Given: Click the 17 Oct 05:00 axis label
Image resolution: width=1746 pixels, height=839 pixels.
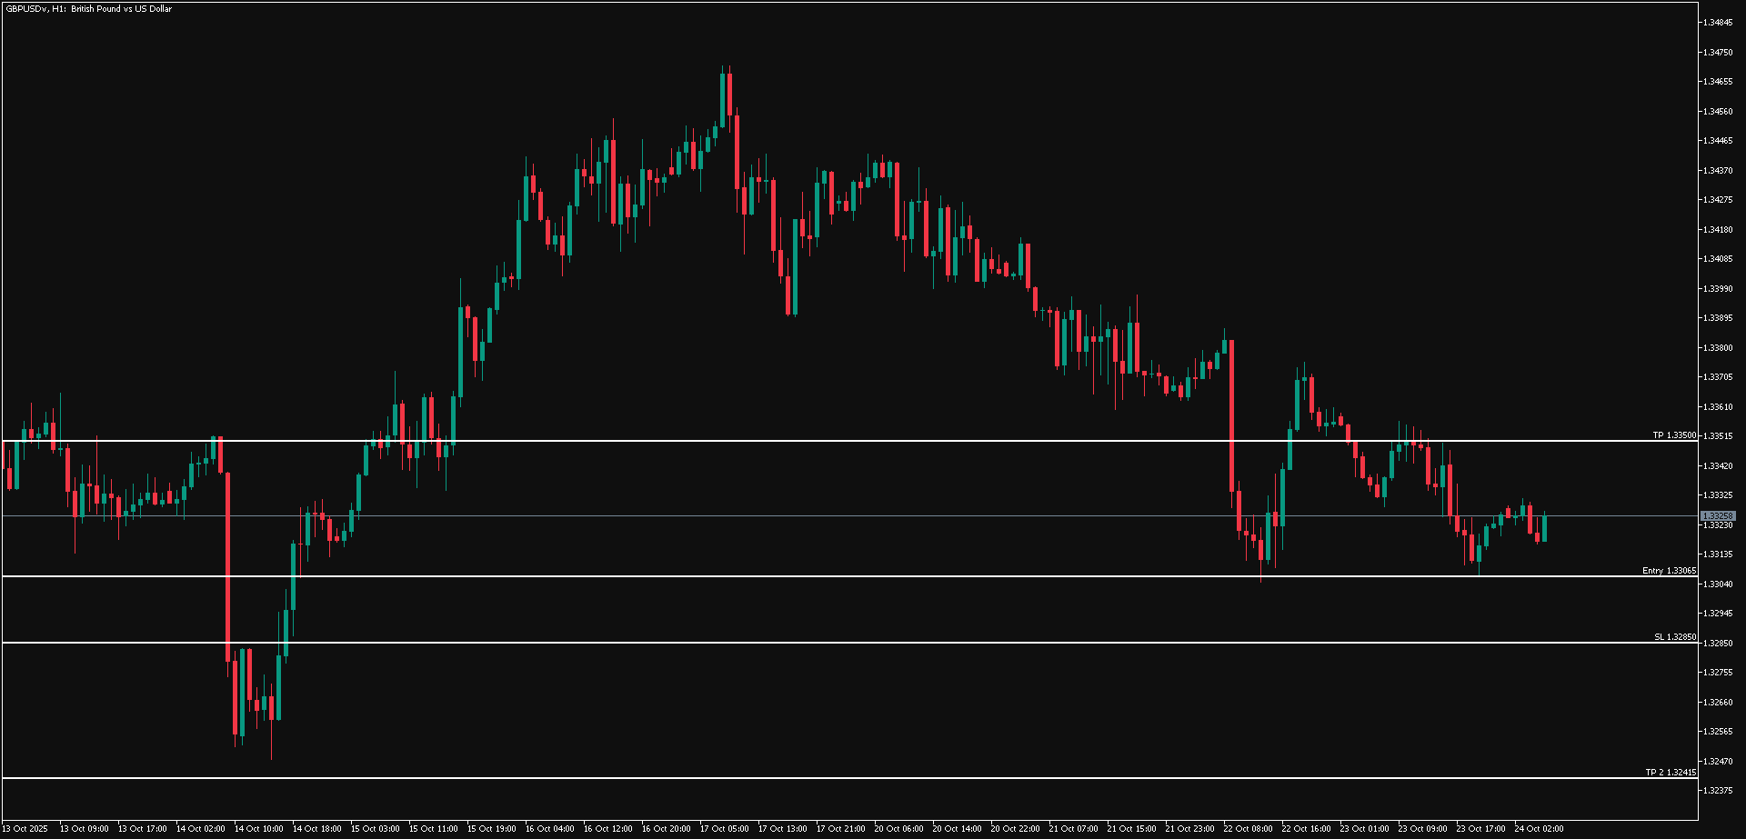Looking at the screenshot, I should coord(725,828).
